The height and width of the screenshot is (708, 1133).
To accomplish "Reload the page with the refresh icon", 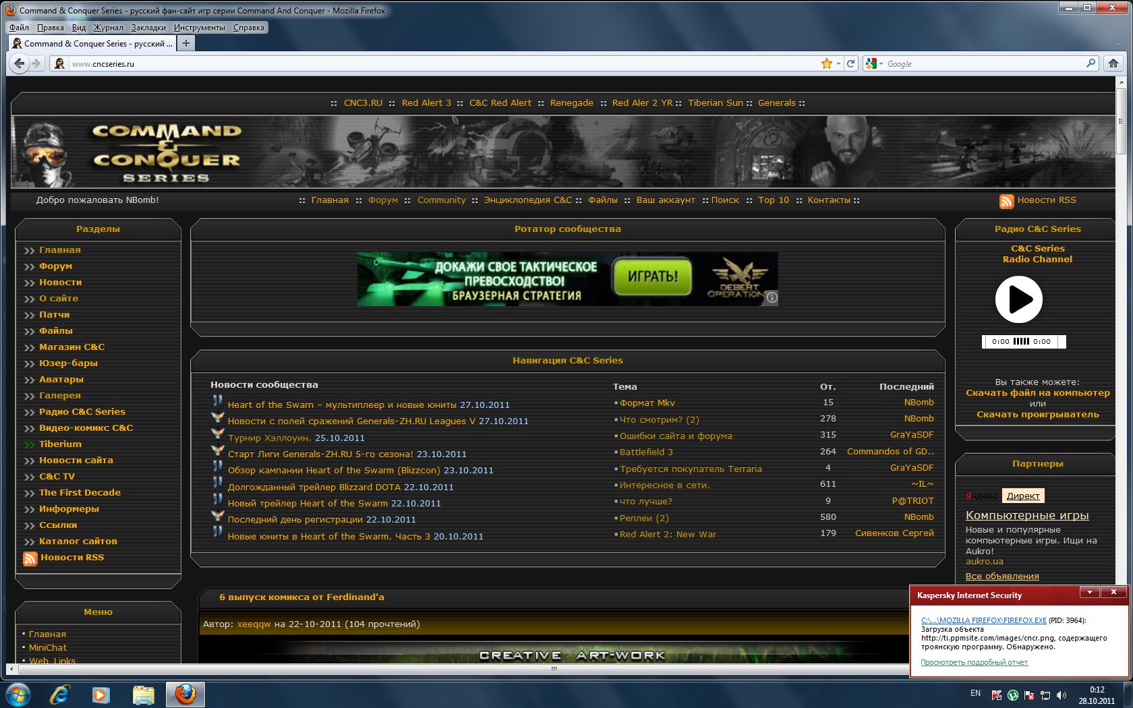I will pos(851,63).
